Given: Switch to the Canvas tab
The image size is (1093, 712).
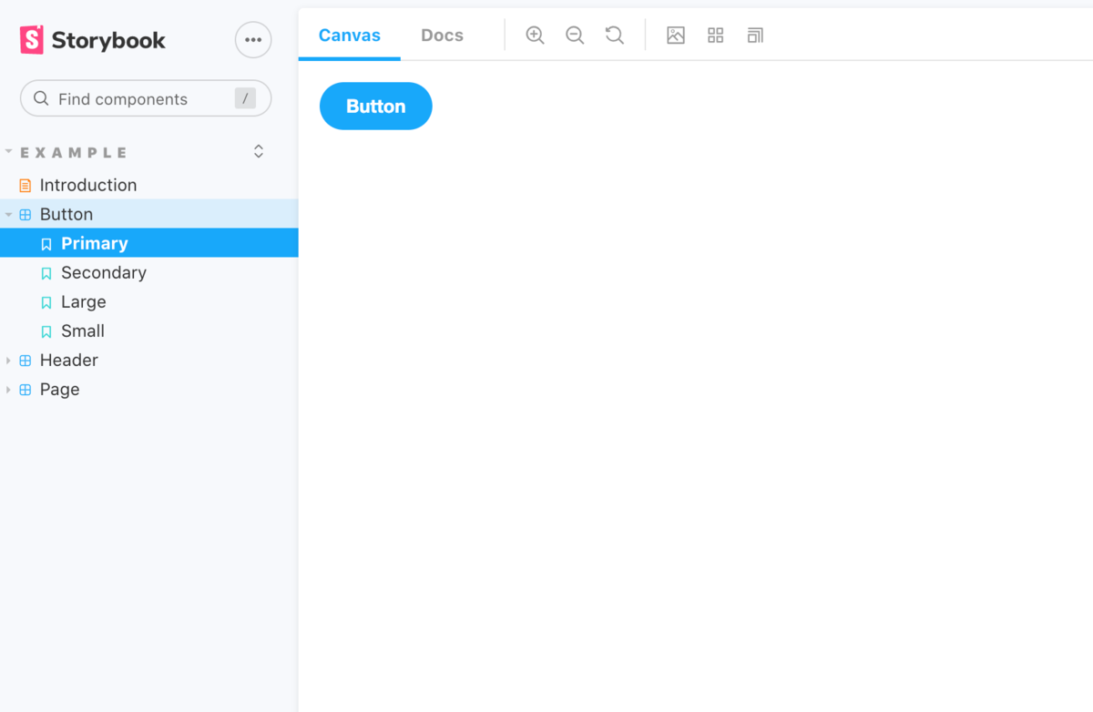Looking at the screenshot, I should coord(350,36).
